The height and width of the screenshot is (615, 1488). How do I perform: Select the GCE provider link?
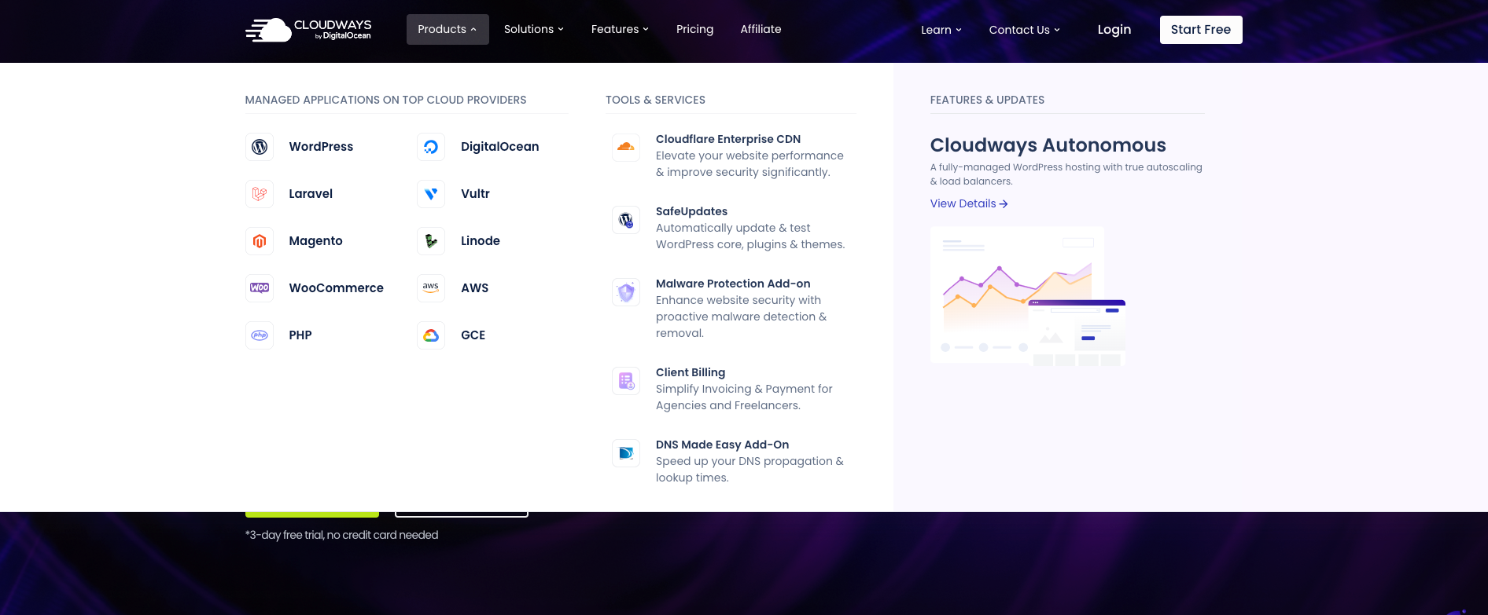tap(473, 335)
